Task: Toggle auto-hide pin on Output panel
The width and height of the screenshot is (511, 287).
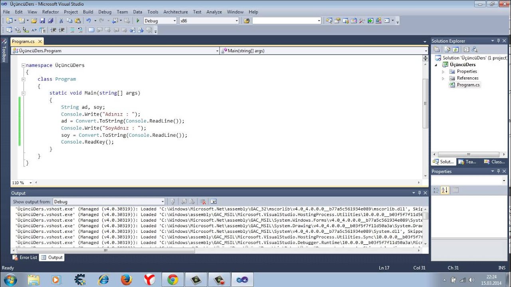Action: click(x=419, y=193)
